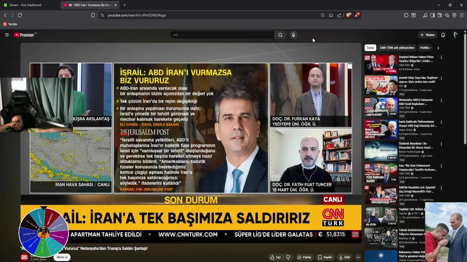This screenshot has height=262, width=467.
Task: Click the YouTube 'Ara' search box
Action: point(222,35)
